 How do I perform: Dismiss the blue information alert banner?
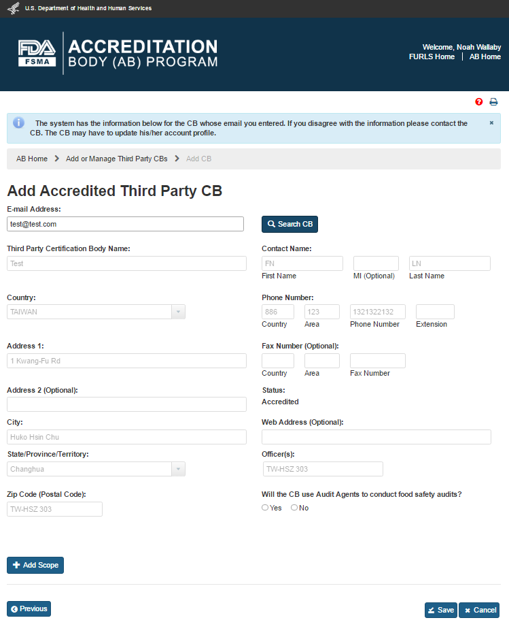pyautogui.click(x=491, y=123)
